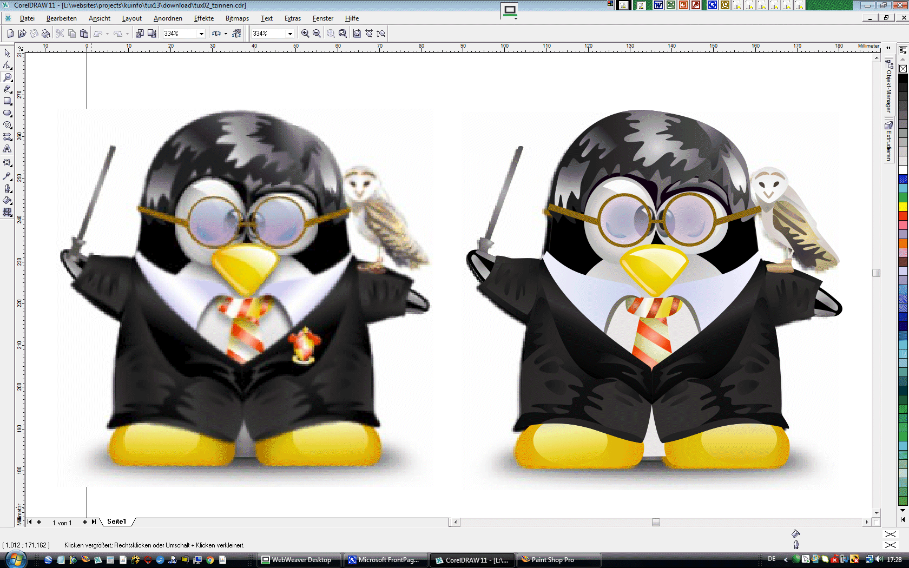This screenshot has height=568, width=909.
Task: Click Zoom to page height icon
Action: (381, 34)
